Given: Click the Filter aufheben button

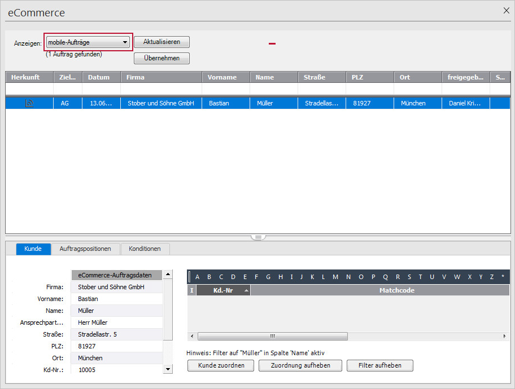Looking at the screenshot, I should pyautogui.click(x=380, y=365).
